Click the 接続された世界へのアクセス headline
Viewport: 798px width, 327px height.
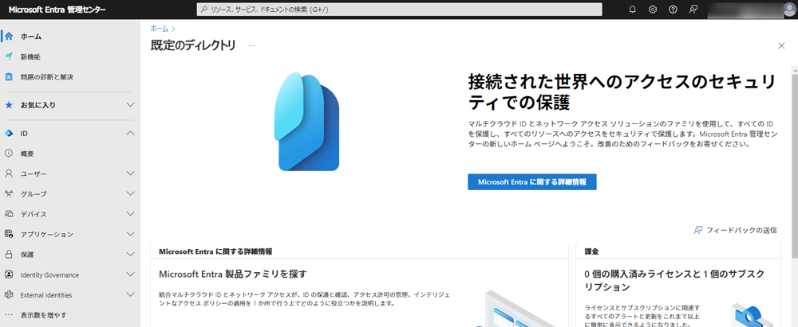coord(622,92)
